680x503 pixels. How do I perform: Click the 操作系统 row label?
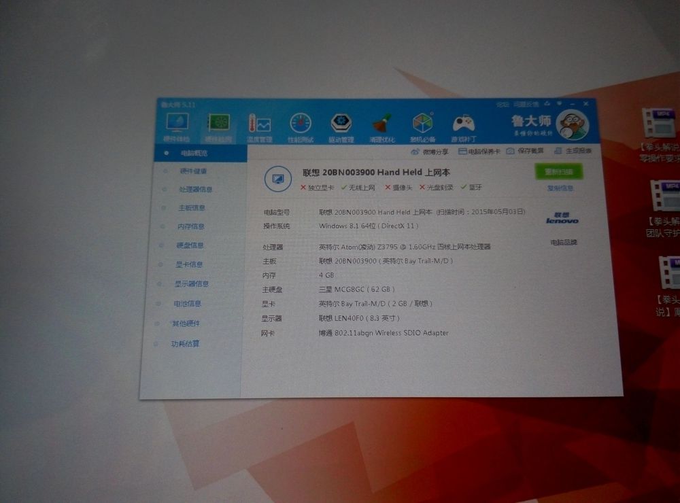pyautogui.click(x=276, y=226)
